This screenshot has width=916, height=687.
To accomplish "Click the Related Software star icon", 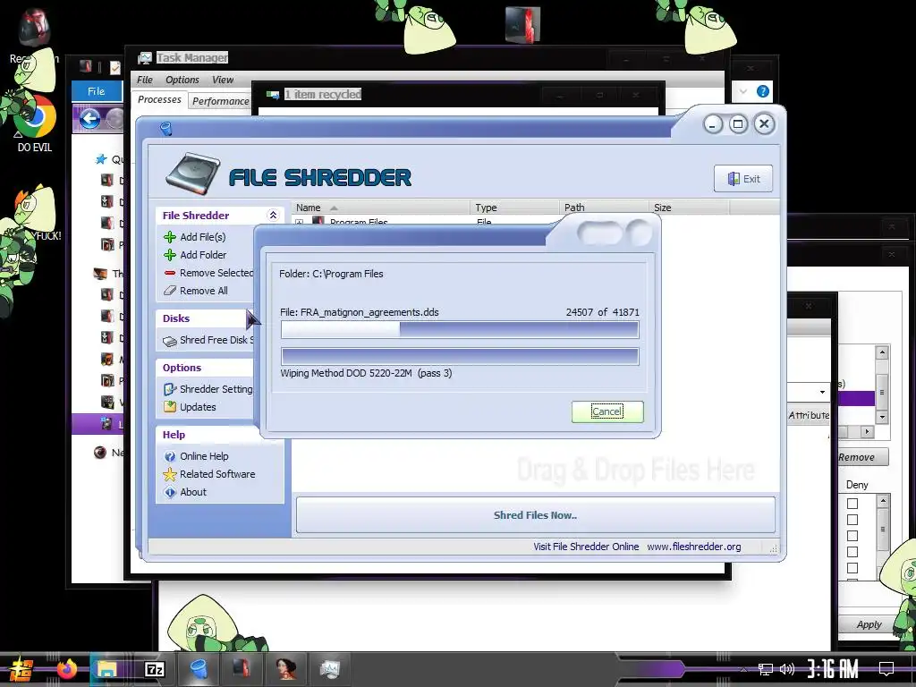I will click(170, 474).
